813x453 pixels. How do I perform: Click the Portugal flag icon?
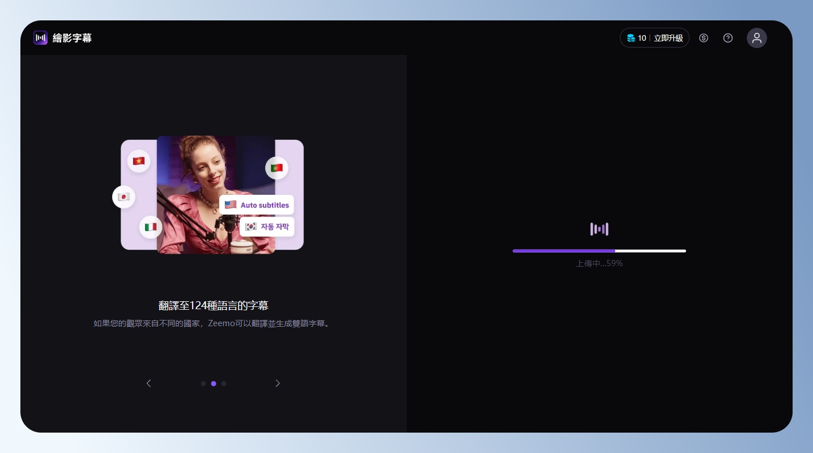click(276, 168)
